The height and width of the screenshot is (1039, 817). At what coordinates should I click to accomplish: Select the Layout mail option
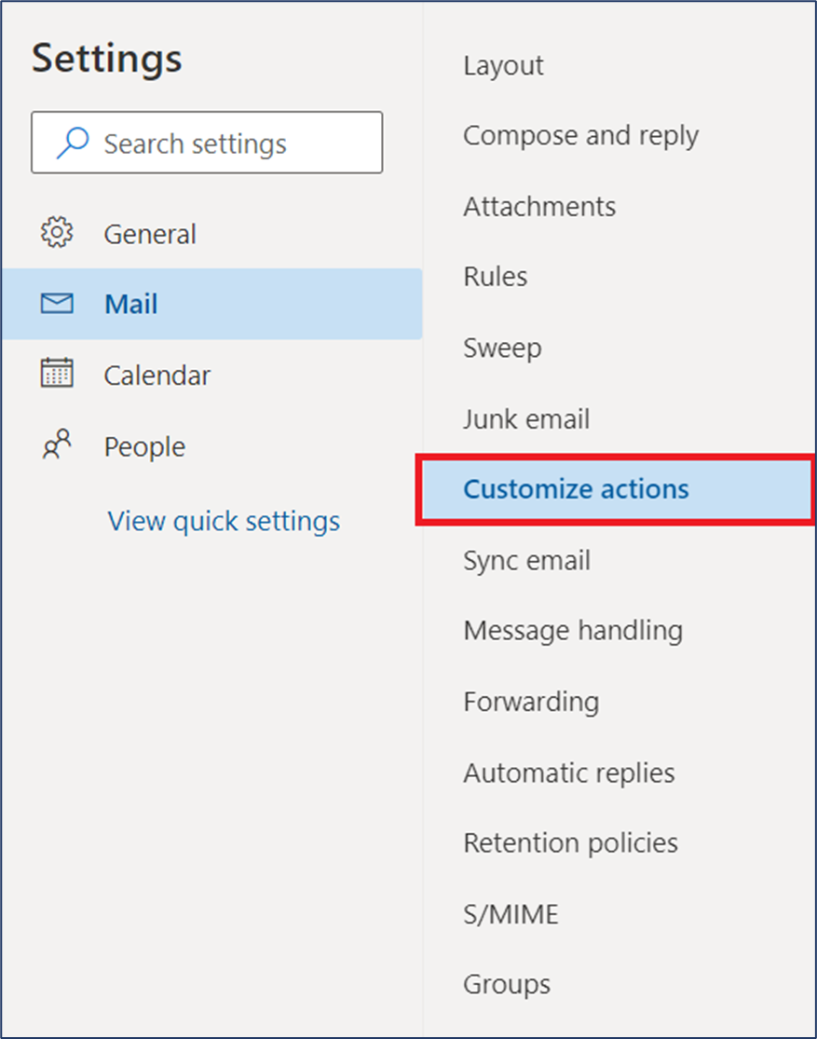point(504,65)
